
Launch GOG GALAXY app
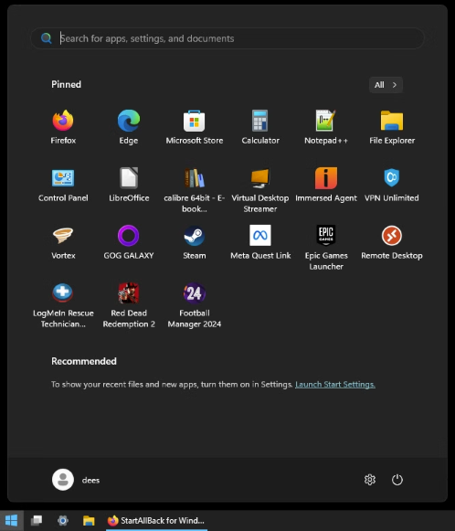coord(129,242)
